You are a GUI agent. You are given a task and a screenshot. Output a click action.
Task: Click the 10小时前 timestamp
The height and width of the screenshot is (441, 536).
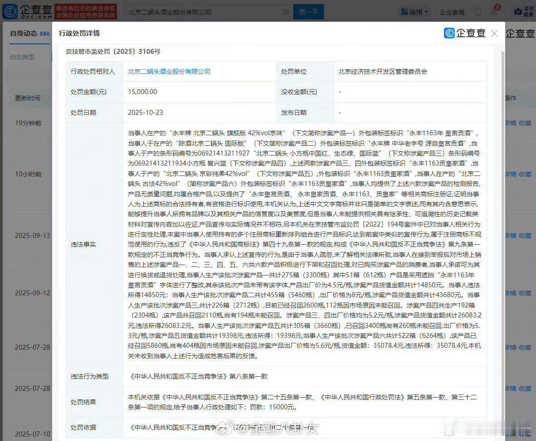29,175
